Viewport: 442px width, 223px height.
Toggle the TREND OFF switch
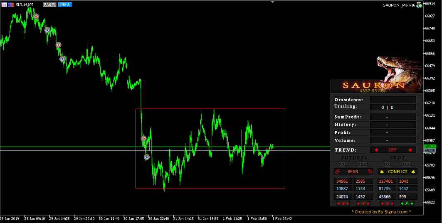[x=393, y=150]
